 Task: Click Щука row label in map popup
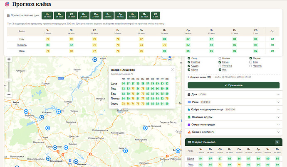click(x=114, y=84)
